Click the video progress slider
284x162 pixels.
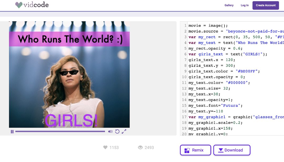(x=60, y=131)
